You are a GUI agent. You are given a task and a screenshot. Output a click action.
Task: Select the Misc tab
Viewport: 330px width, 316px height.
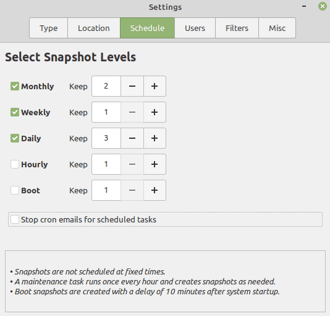click(x=277, y=28)
